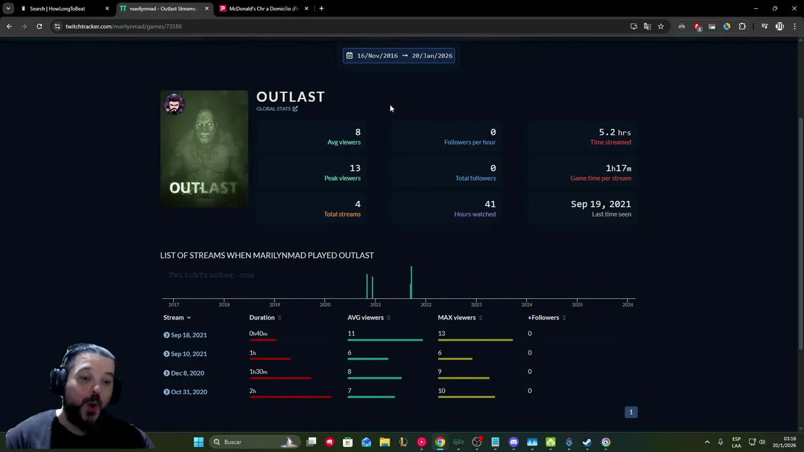Click the microphone icon in system tray
Screen dimensions: 804x452
pyautogui.click(x=720, y=442)
